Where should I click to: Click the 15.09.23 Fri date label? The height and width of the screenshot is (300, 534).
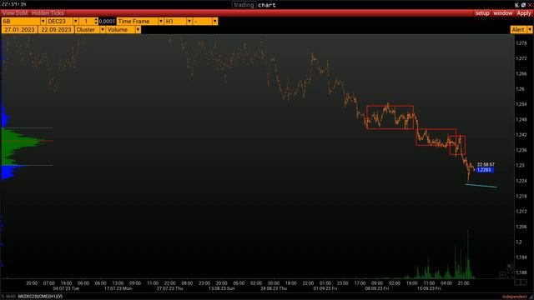429,288
